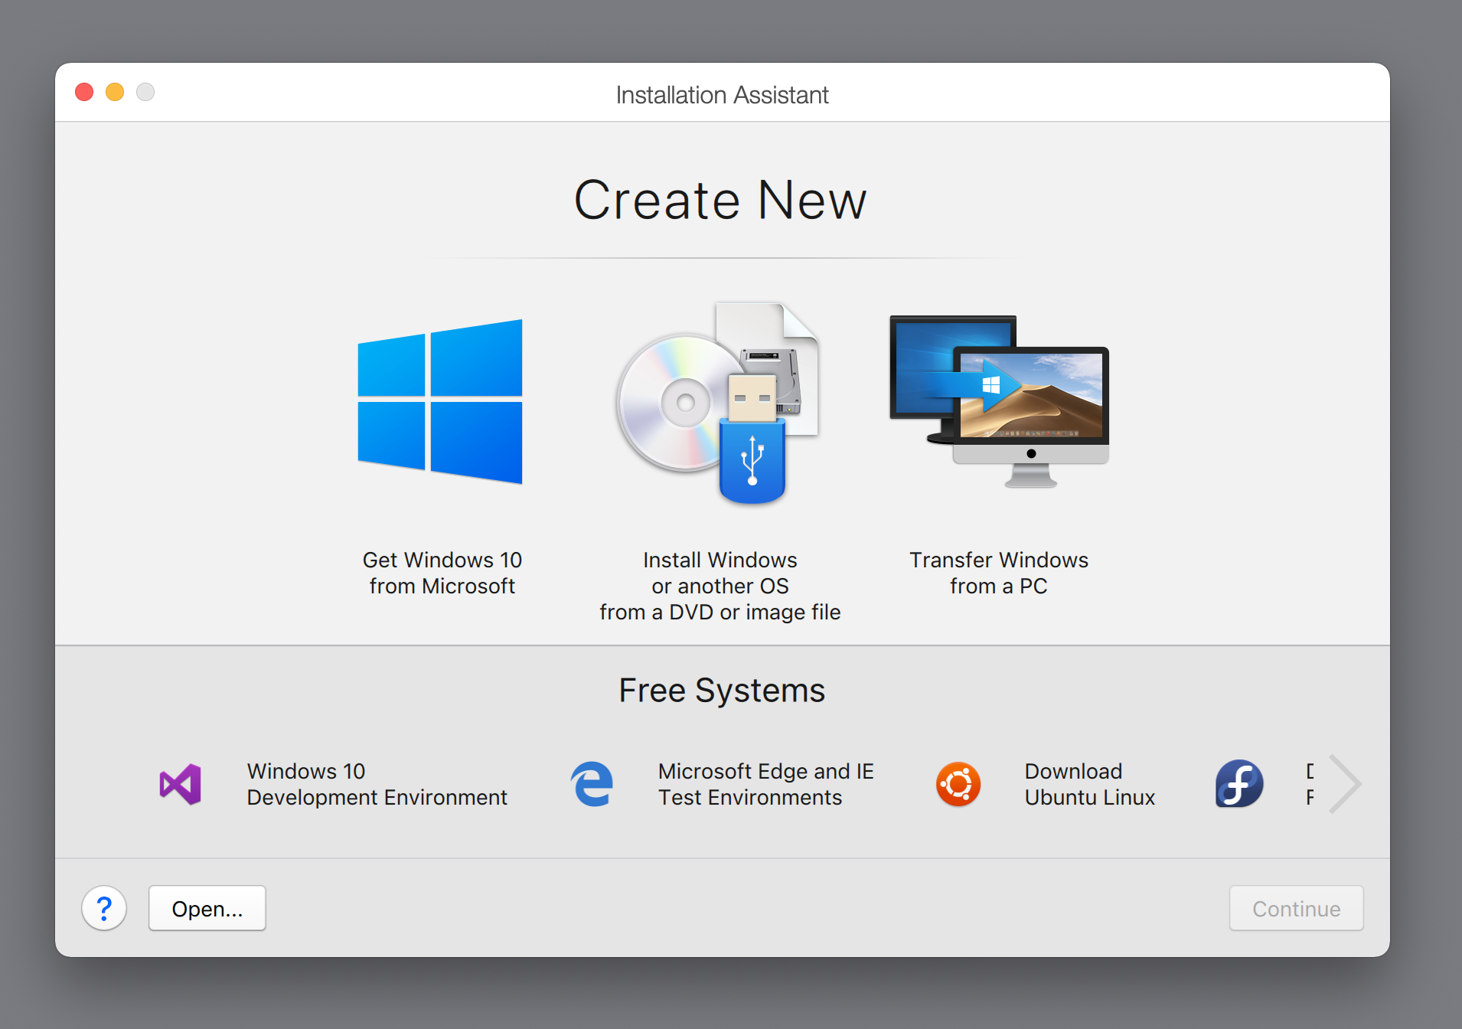1462x1029 pixels.
Task: Show more free systems with right chevron
Action: pos(1344,784)
